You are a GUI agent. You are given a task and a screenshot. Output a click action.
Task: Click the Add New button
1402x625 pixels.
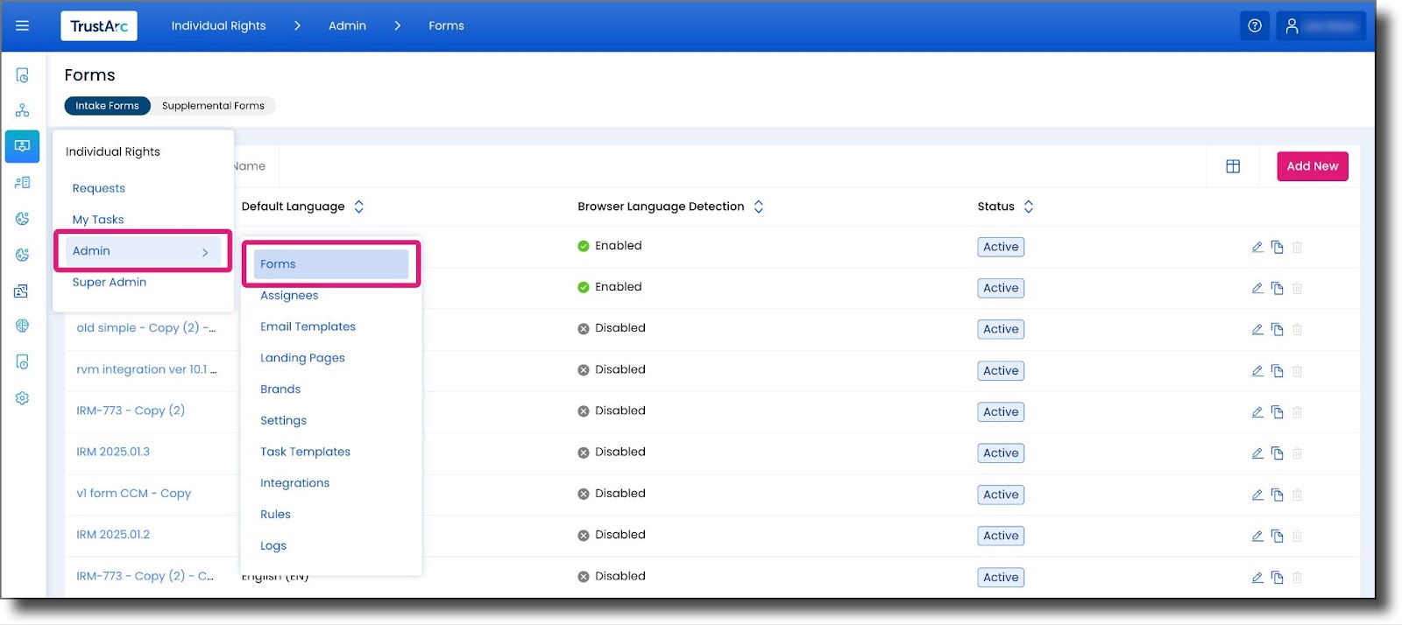click(1313, 166)
